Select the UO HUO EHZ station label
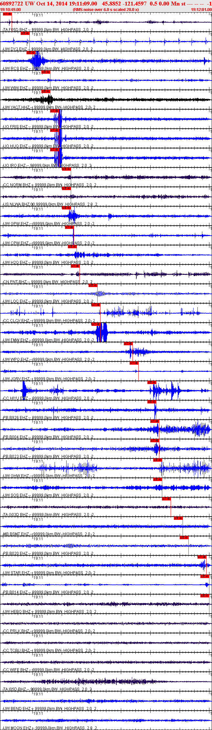 coord(48,146)
